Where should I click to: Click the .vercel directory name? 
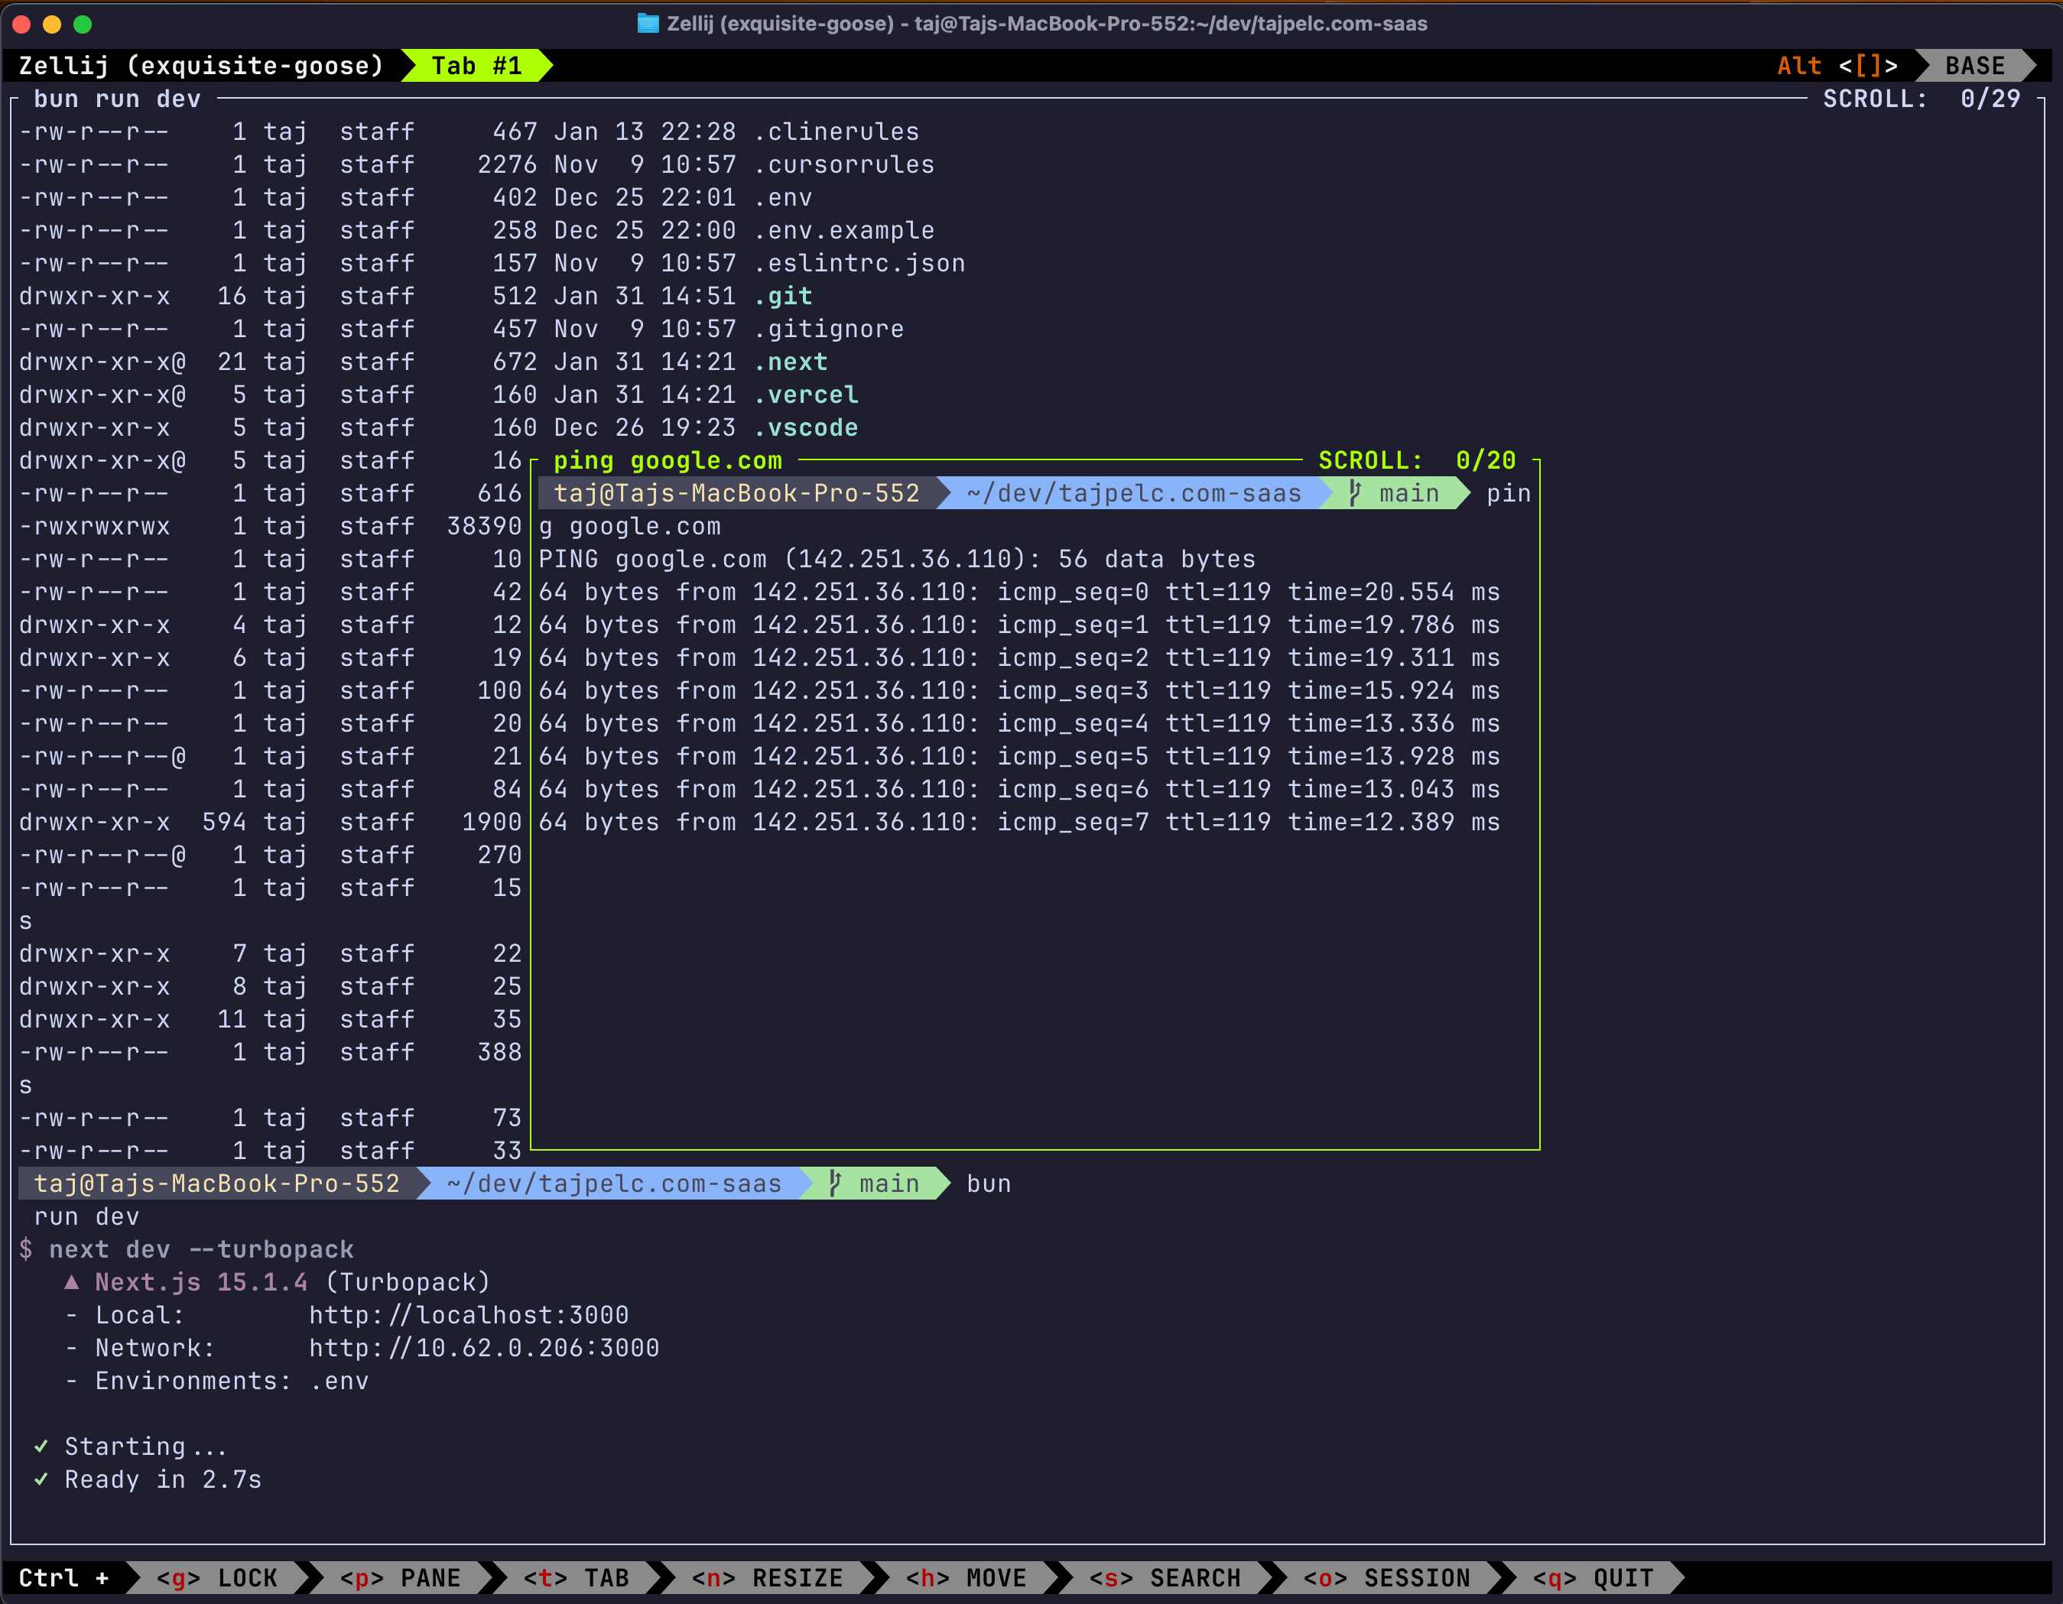806,395
